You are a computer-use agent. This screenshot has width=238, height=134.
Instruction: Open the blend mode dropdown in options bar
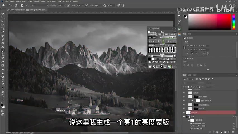coord(39,6)
